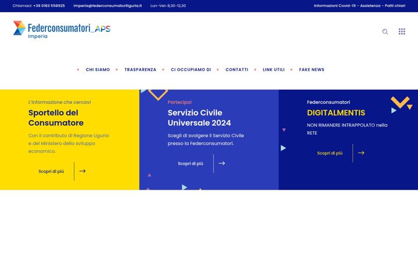Open the Informazioni Covid-19 top bar link
Image resolution: width=418 pixels, height=261 pixels.
[334, 6]
